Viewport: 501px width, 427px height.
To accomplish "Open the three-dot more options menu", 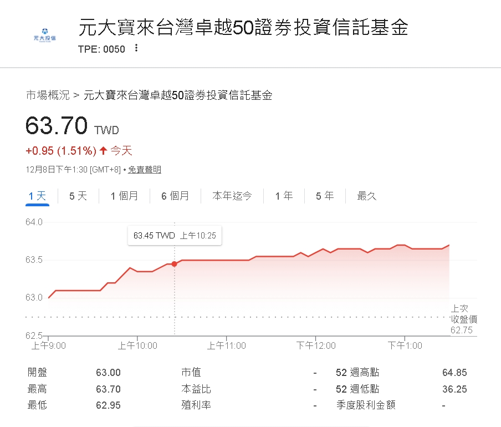I will [136, 48].
